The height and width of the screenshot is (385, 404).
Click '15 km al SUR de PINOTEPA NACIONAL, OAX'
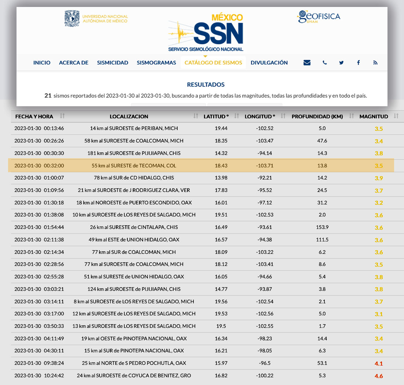[x=134, y=351]
